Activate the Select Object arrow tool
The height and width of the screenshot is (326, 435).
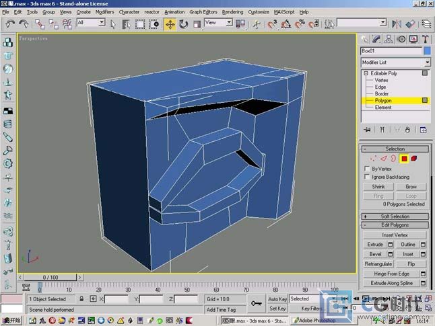[112, 24]
